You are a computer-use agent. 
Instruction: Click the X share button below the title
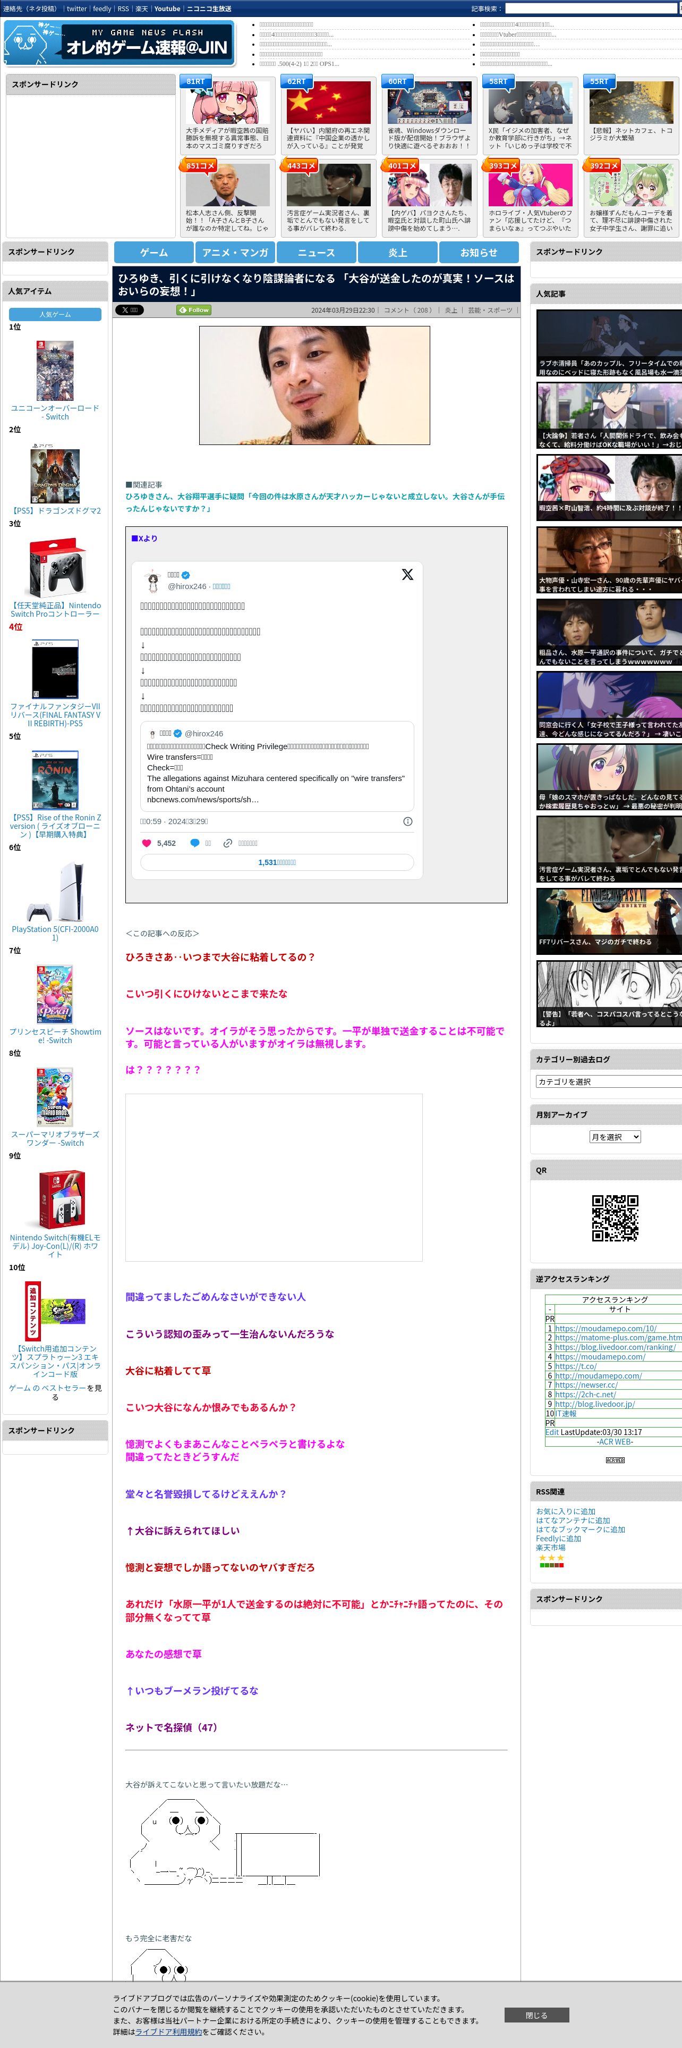(x=130, y=310)
